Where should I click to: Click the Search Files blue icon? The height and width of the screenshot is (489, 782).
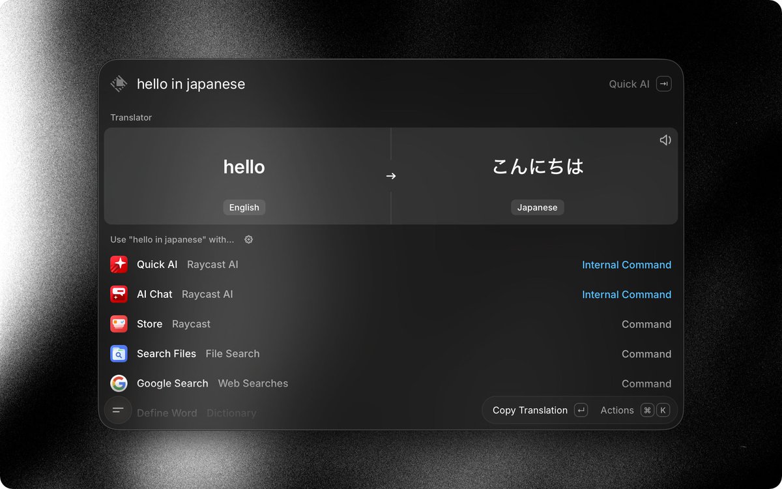coord(119,353)
